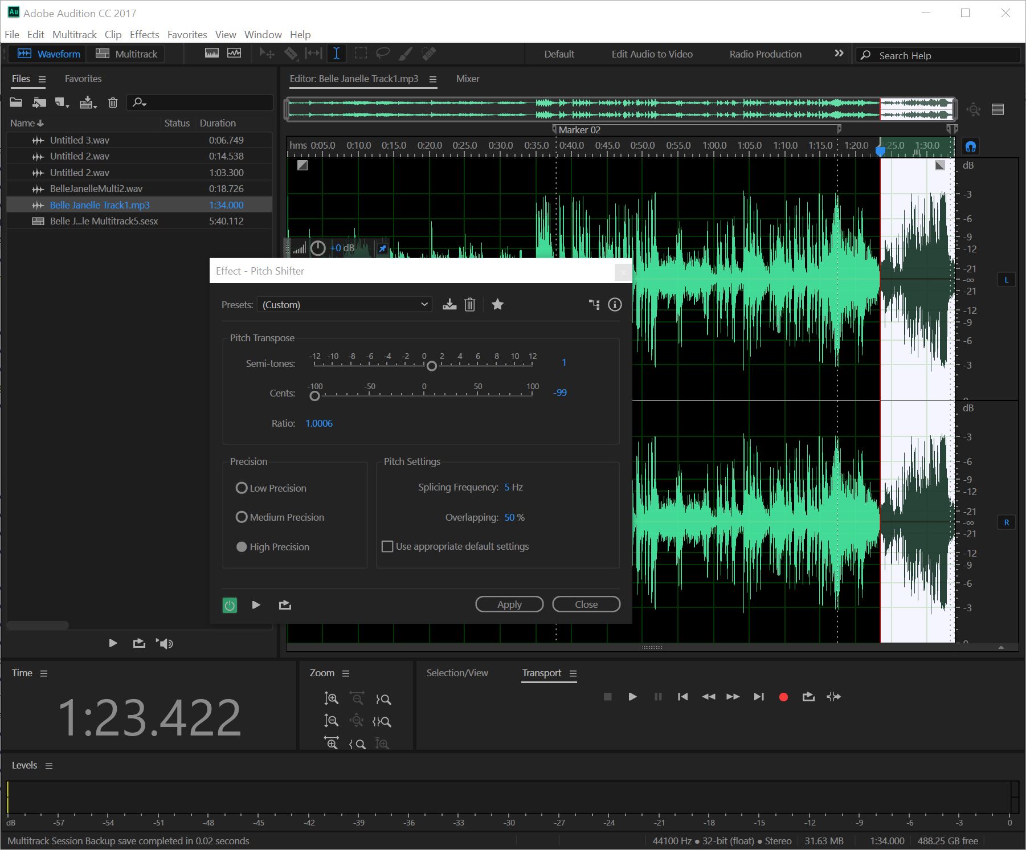Toggle skip selection in Transport

(833, 697)
